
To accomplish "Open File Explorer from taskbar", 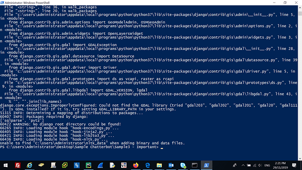I will [x=159, y=165].
